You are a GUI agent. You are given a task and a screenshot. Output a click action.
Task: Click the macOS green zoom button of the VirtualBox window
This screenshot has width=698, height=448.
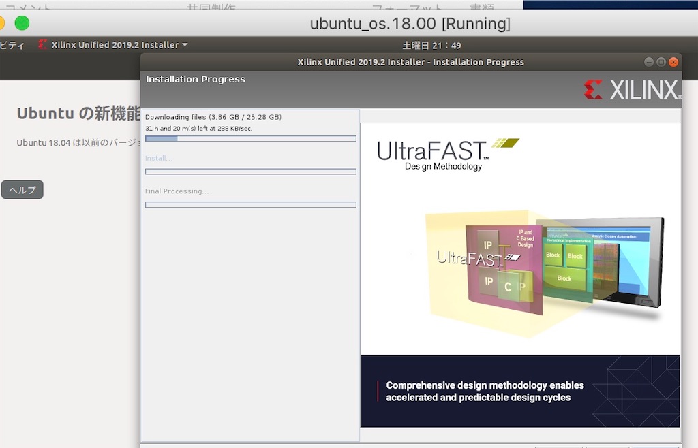[22, 22]
